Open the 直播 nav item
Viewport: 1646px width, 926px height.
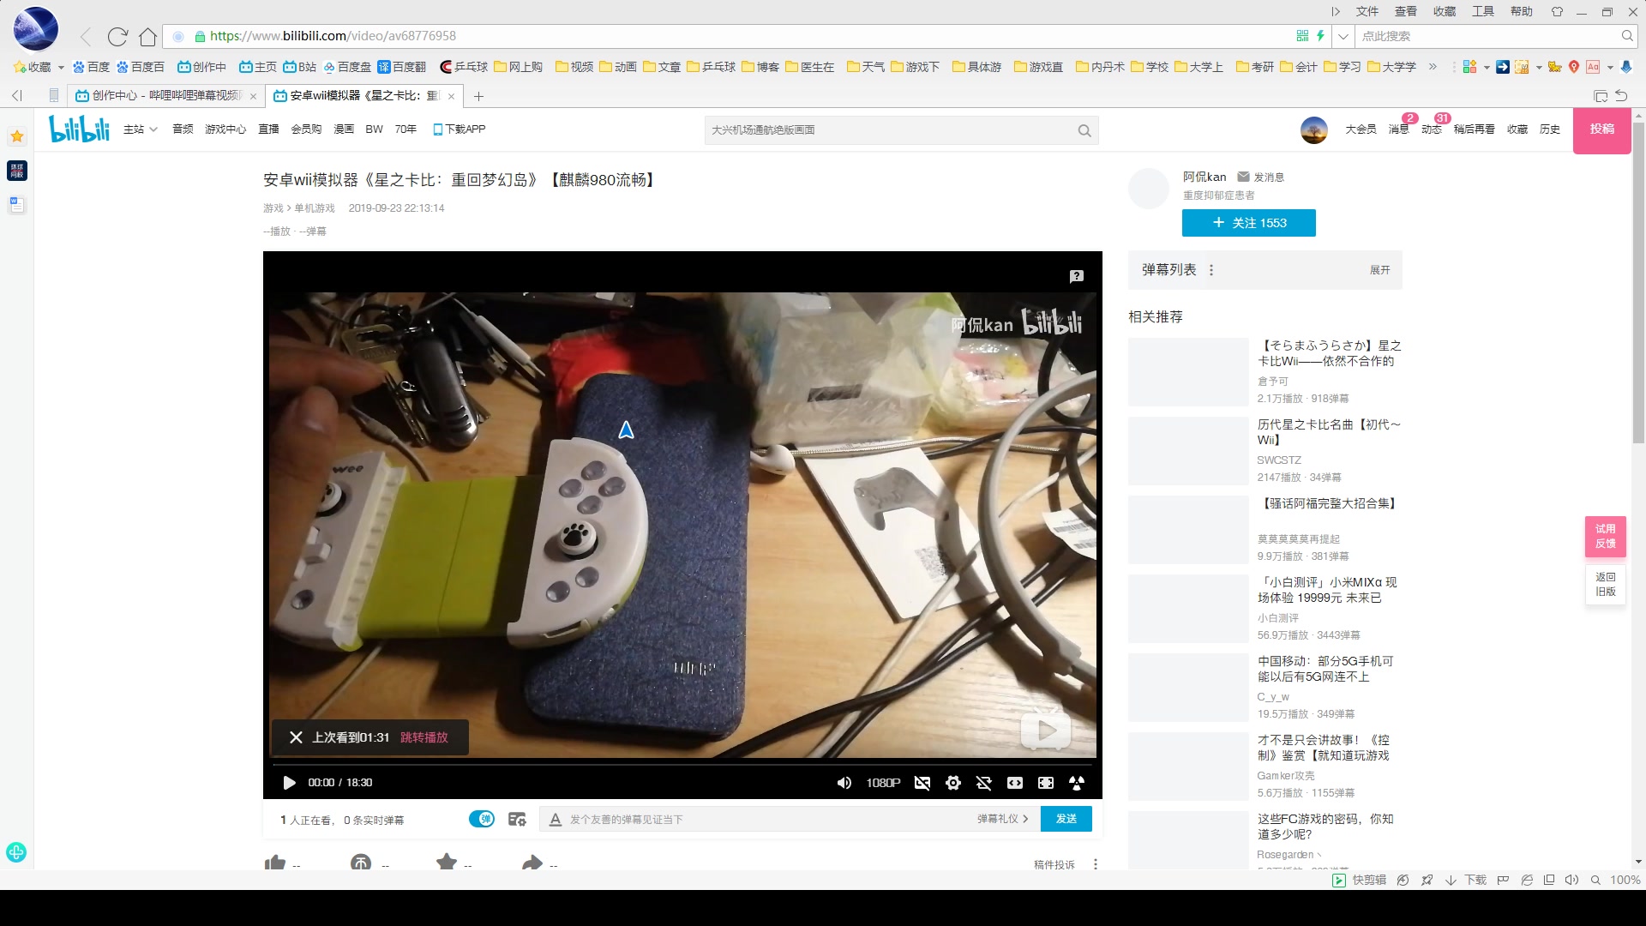click(x=269, y=129)
